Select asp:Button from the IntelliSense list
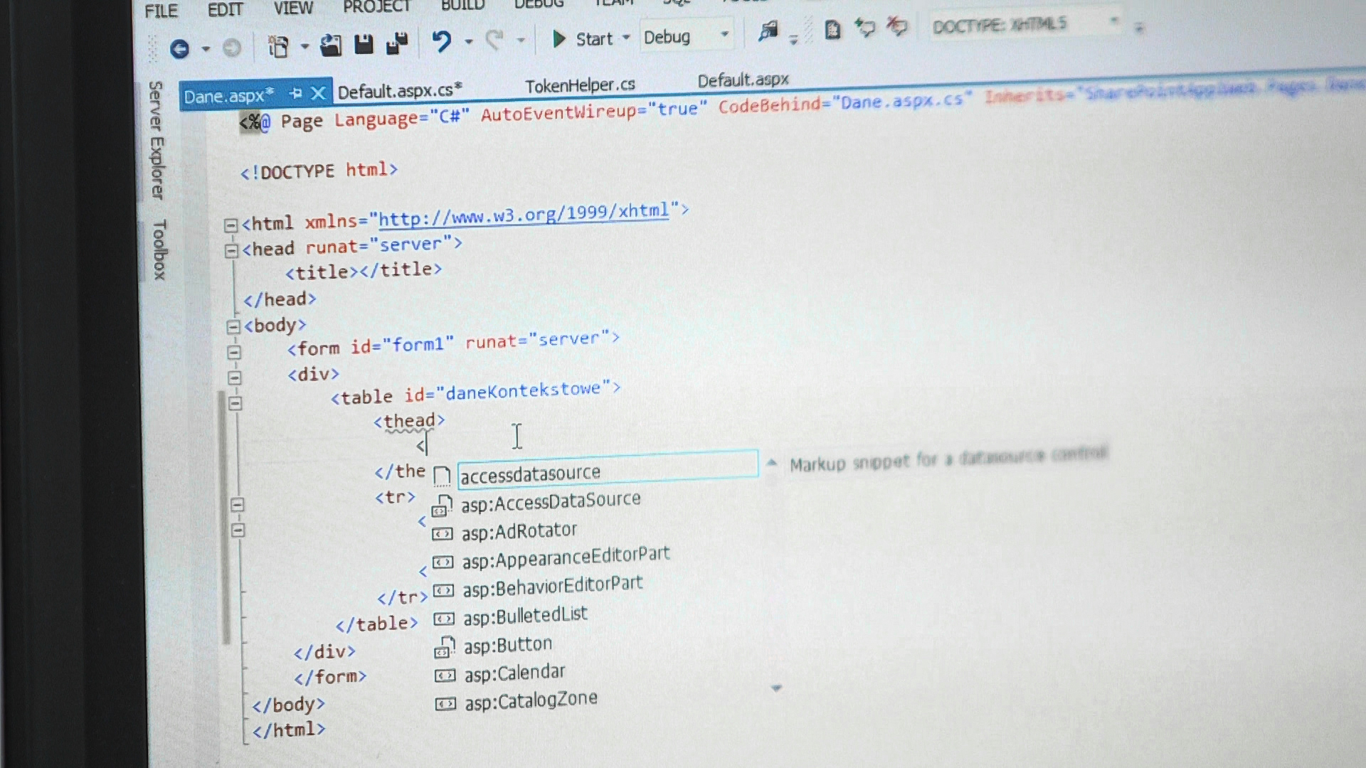 (508, 645)
